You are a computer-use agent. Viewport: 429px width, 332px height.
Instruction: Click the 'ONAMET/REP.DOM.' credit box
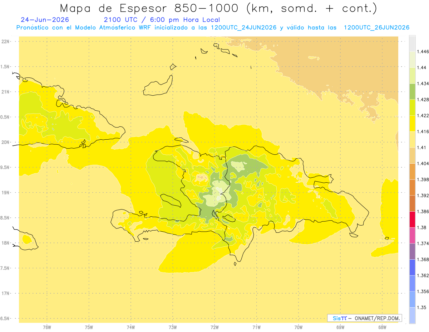point(365,318)
